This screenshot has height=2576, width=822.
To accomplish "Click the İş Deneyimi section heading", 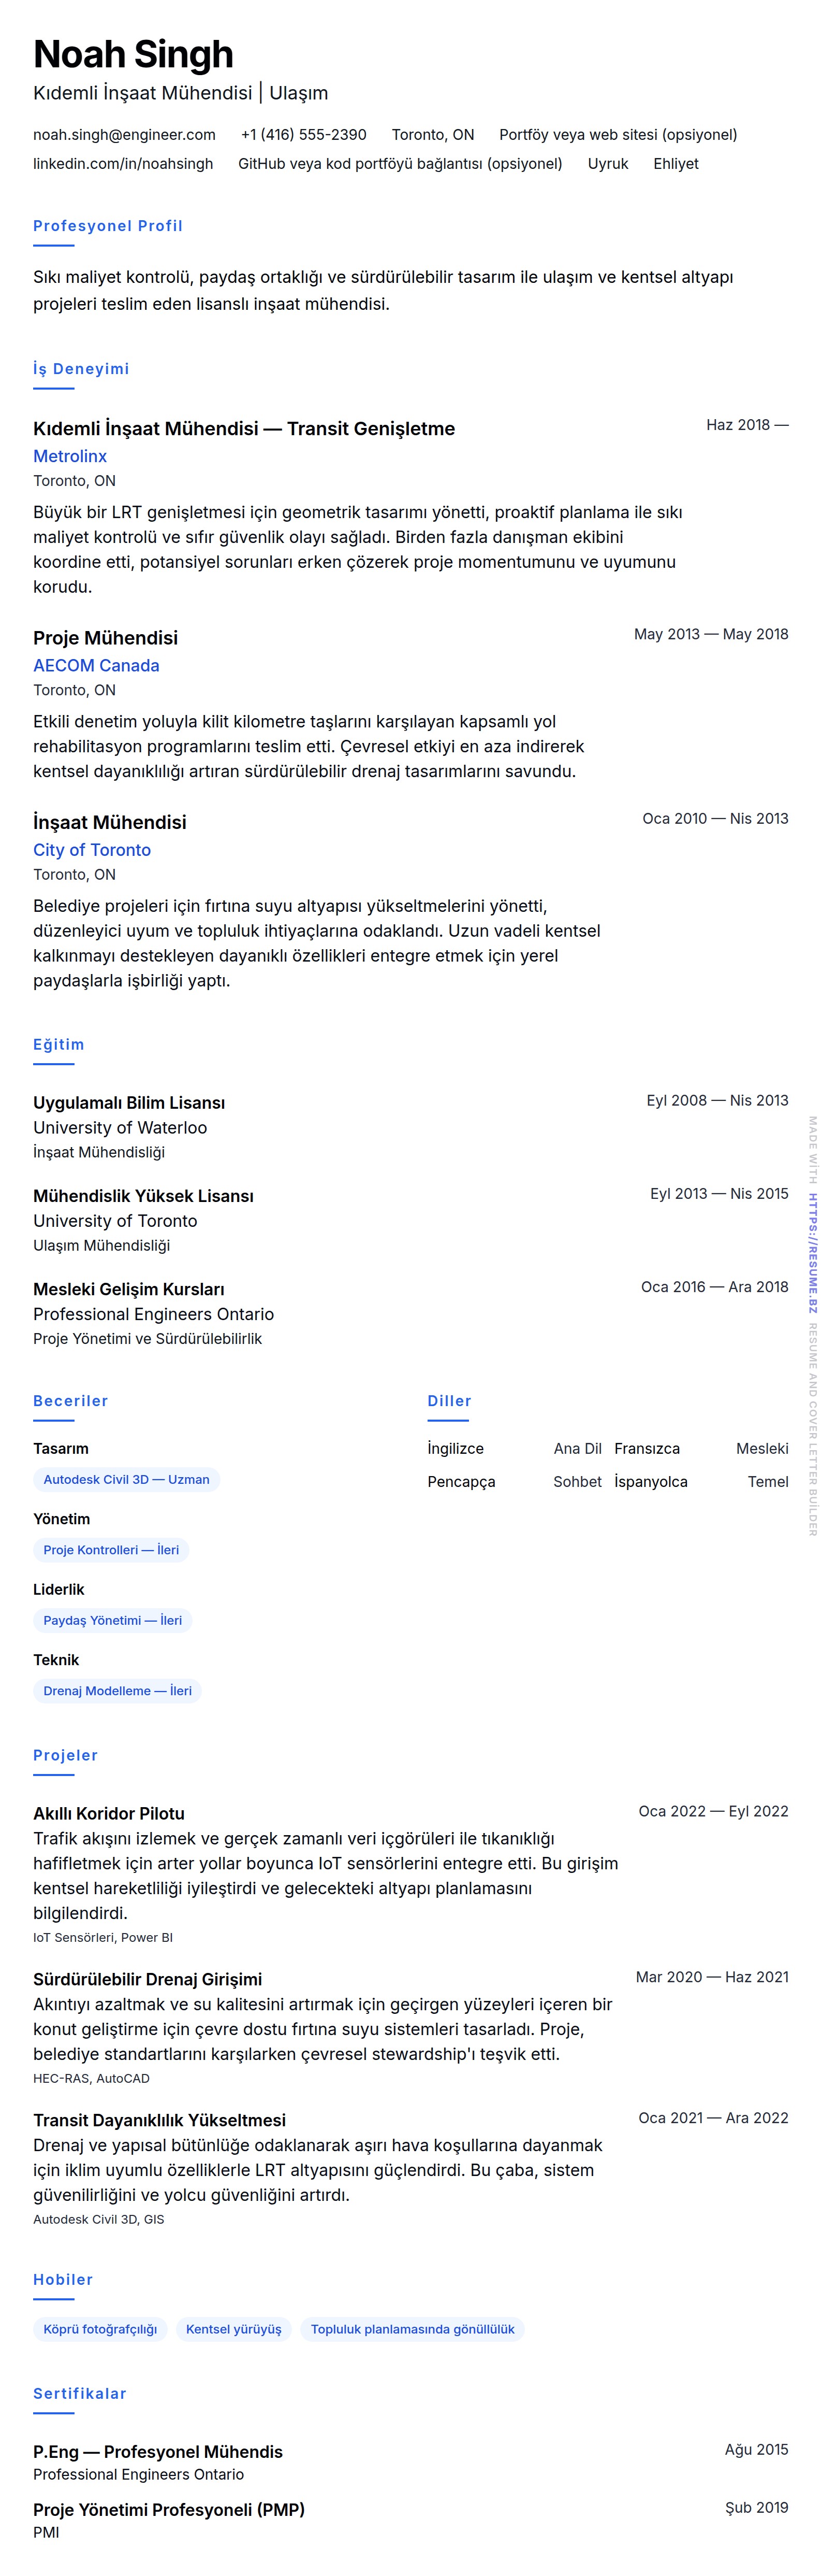I will (81, 369).
